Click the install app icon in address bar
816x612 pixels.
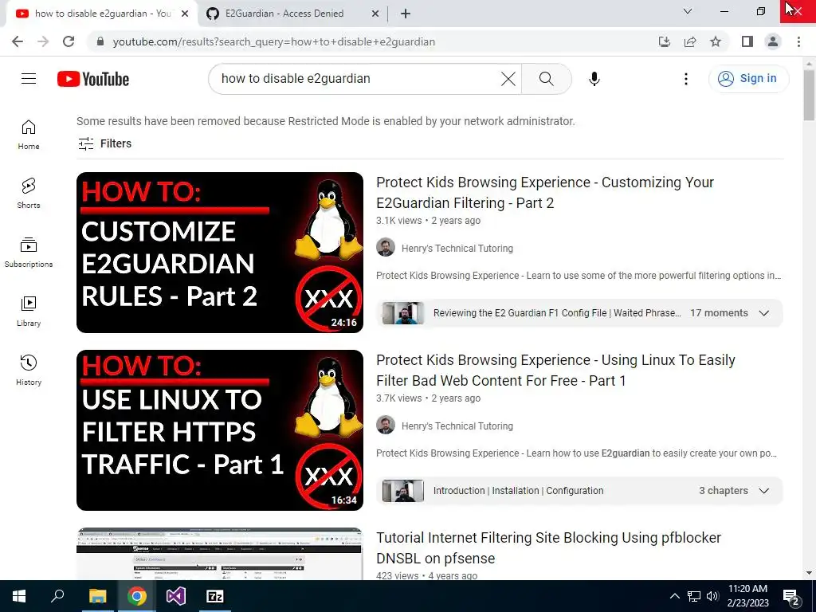(x=665, y=41)
